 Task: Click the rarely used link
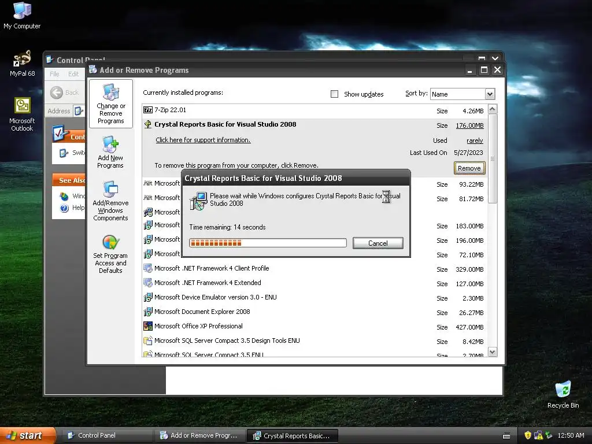tap(475, 140)
